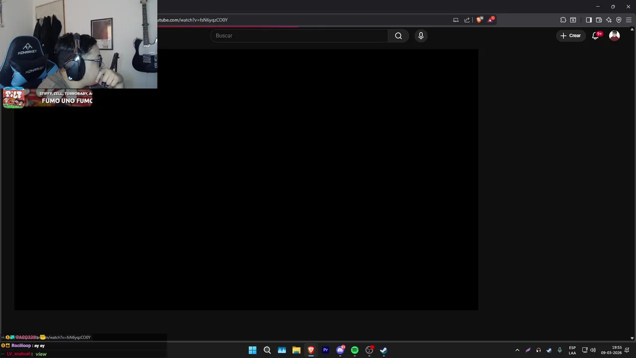Screen dimensions: 636x358
Task: Open Steam from taskbar
Action: click(384, 350)
